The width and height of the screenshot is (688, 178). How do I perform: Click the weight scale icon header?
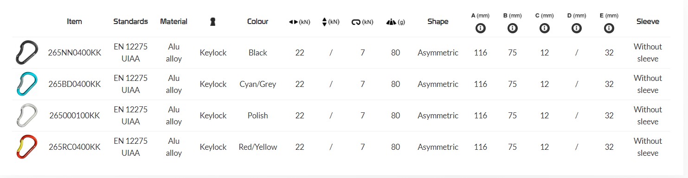click(391, 22)
